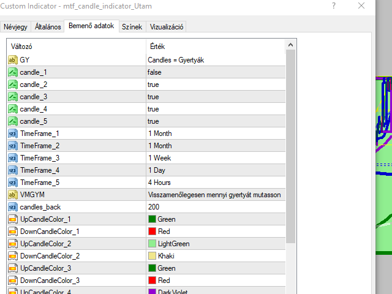Click the integer icon beside TimeFrame_3
The width and height of the screenshot is (392, 294).
pyautogui.click(x=12, y=158)
